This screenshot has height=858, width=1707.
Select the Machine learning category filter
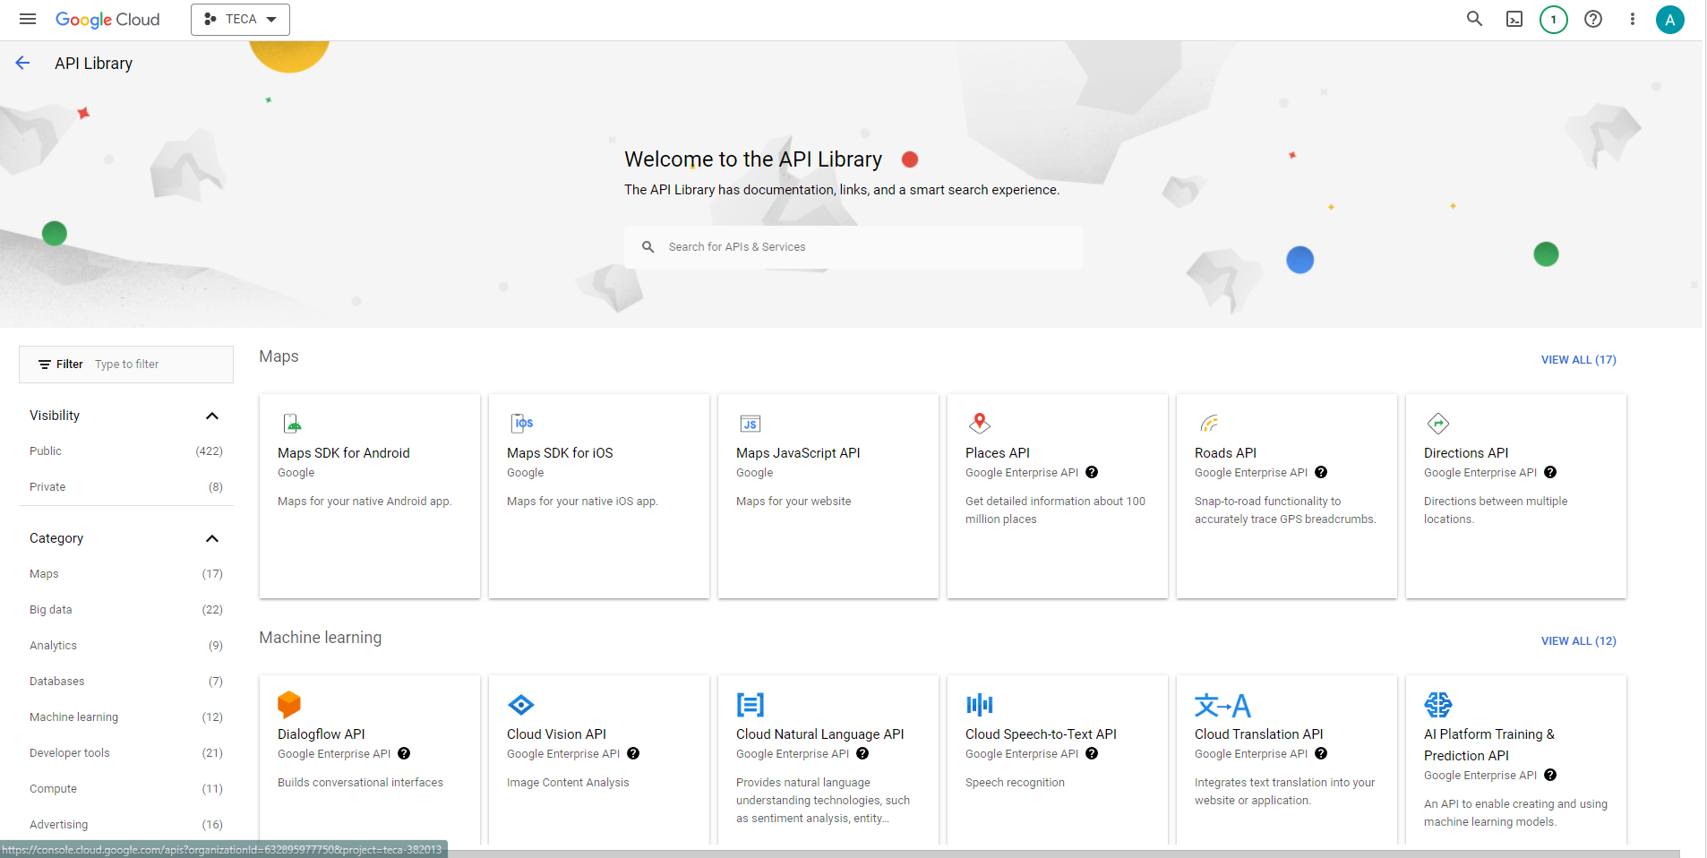(73, 717)
